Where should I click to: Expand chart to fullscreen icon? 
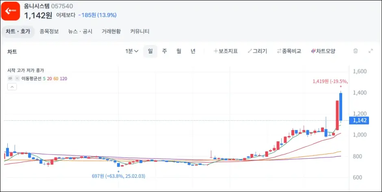pyautogui.click(x=371, y=51)
